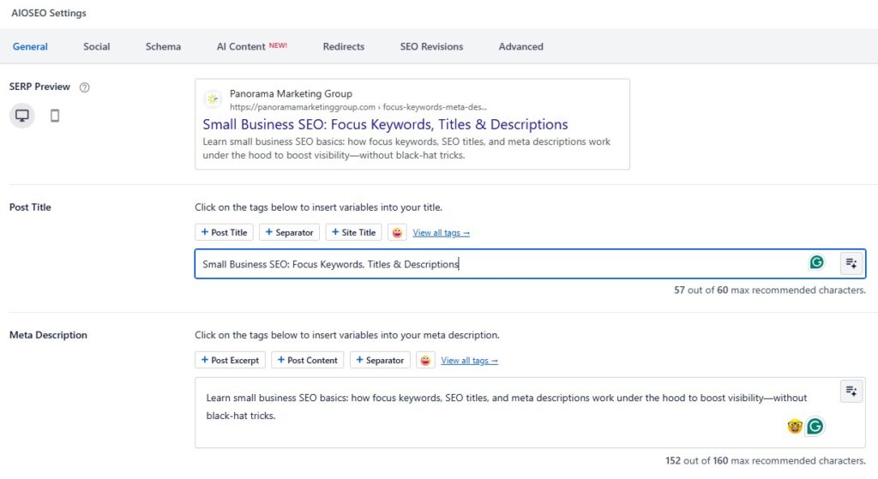
Task: Insert the Site Title tag
Action: (x=353, y=232)
